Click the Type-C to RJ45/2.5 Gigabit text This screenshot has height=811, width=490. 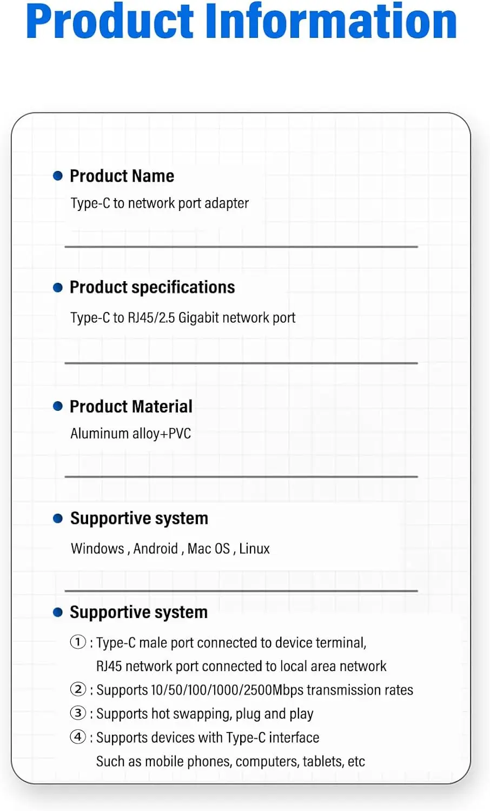click(183, 317)
